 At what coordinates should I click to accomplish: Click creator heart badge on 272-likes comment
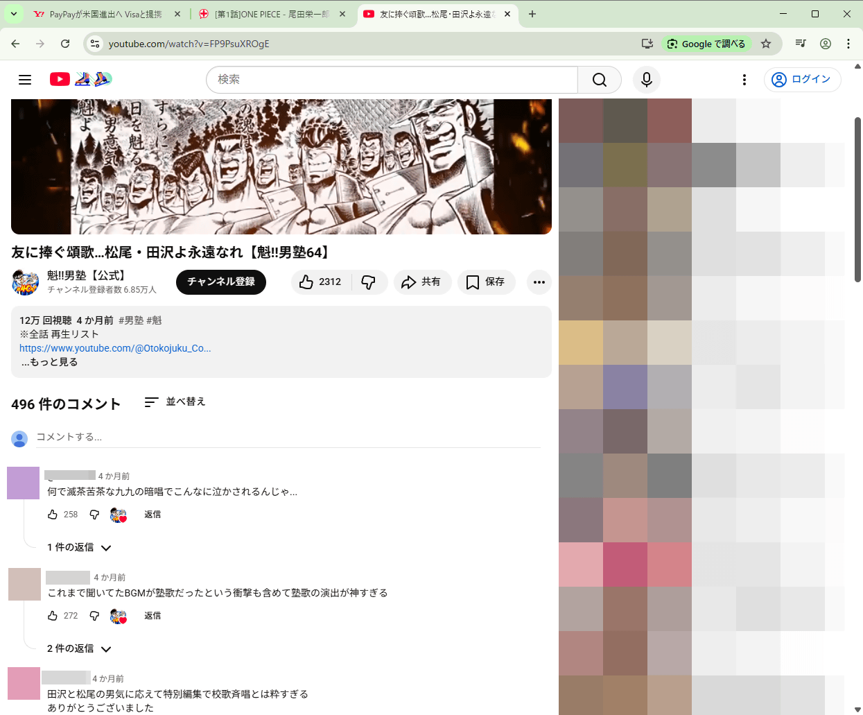(x=119, y=617)
